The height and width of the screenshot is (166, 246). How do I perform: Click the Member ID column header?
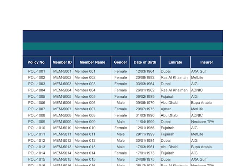click(x=62, y=62)
